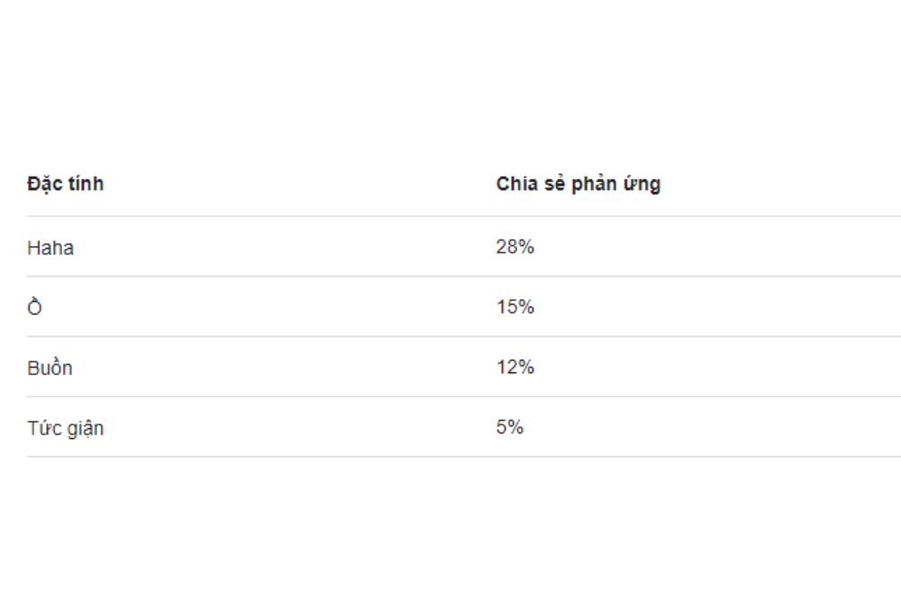Click the "Tức giận" label cell
The width and height of the screenshot is (901, 604).
65,428
